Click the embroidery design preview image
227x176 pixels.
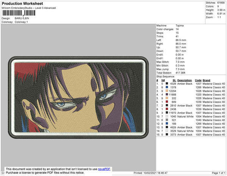click(x=78, y=97)
